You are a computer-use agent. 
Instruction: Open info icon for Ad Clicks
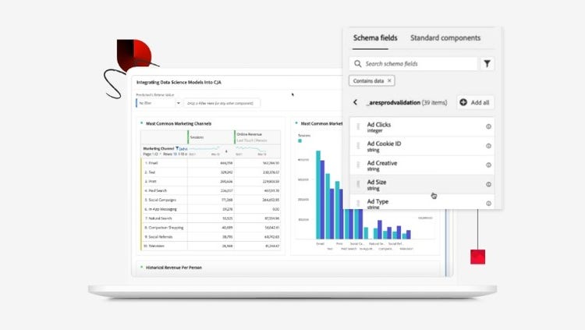pos(489,126)
